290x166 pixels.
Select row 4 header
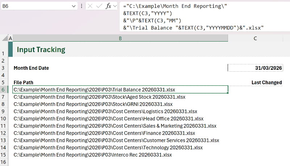click(x=4, y=75)
